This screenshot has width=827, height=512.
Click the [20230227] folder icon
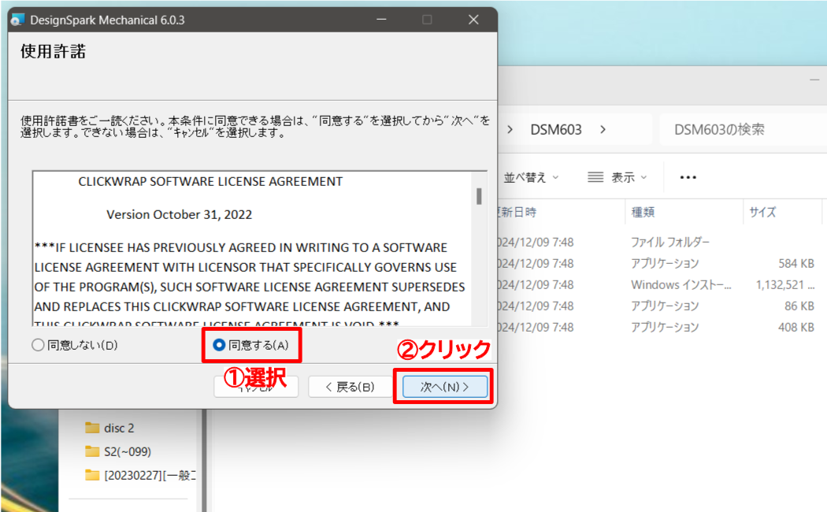(92, 475)
